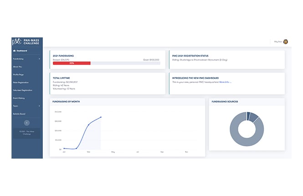The image size is (303, 196).
Task: Open the About You page
Action: click(x=19, y=67)
